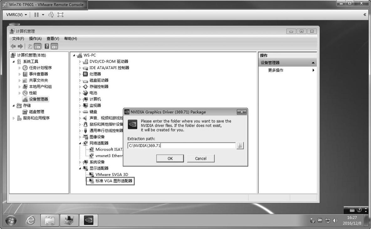
Task: Select 监视器 category
Action: [x=95, y=105]
